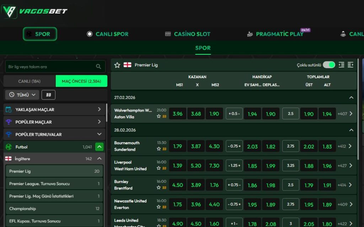Favorite the Premier Lig league star
Image resolution: width=364 pixels, height=227 pixels.
[x=117, y=65]
